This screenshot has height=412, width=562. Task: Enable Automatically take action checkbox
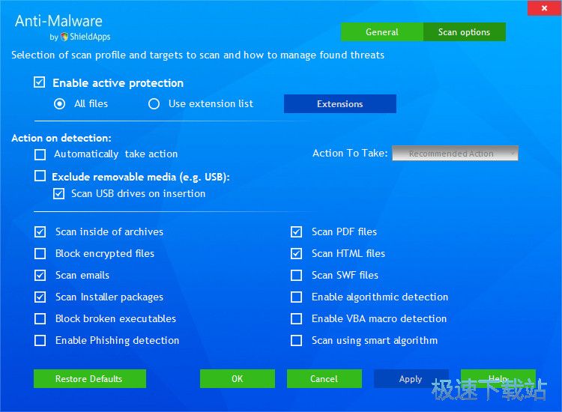pyautogui.click(x=40, y=154)
